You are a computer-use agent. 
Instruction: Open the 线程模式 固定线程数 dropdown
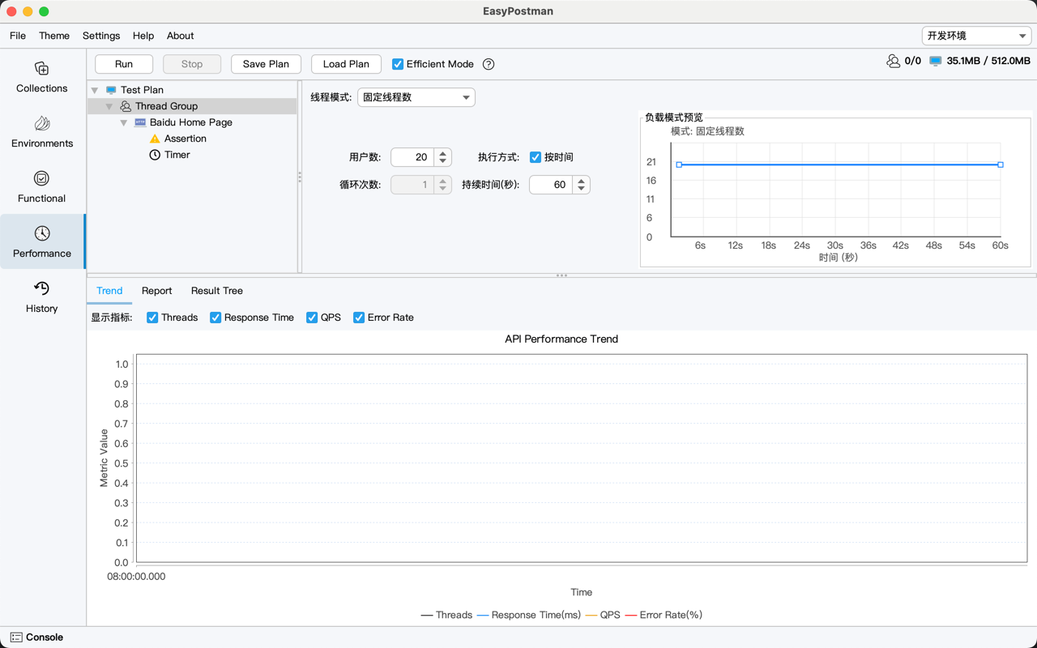(x=416, y=97)
